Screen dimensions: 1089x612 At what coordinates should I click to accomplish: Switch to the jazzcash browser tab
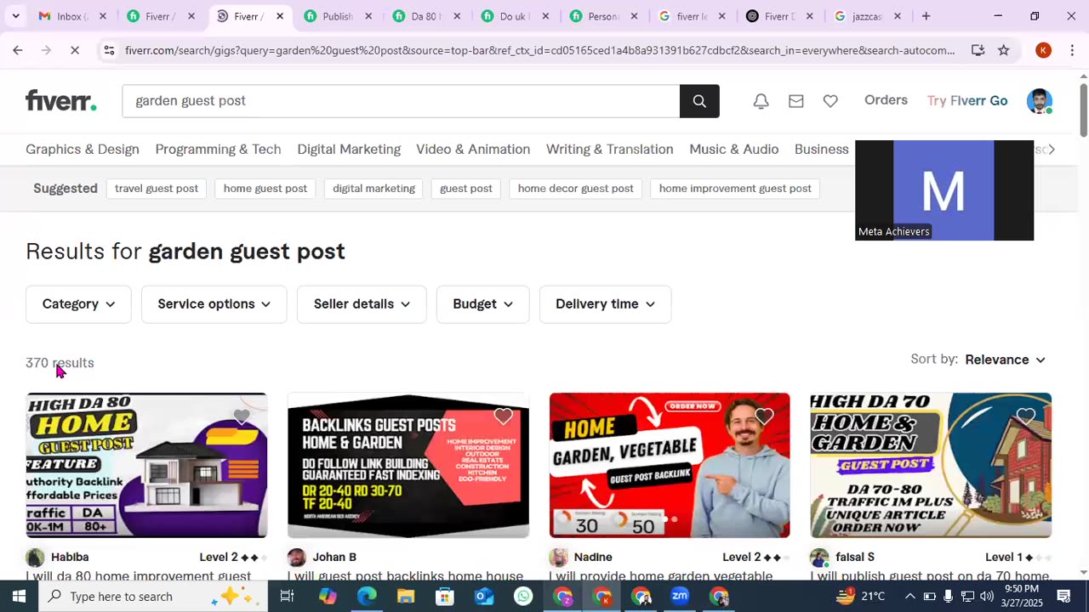(x=868, y=16)
